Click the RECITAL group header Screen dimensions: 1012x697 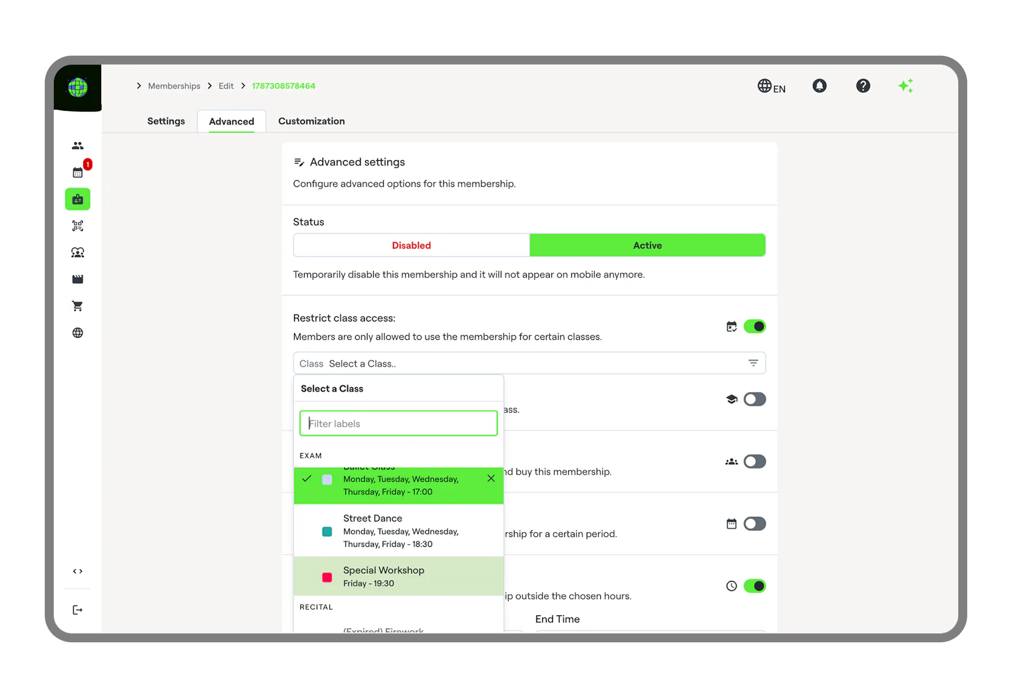(x=316, y=607)
